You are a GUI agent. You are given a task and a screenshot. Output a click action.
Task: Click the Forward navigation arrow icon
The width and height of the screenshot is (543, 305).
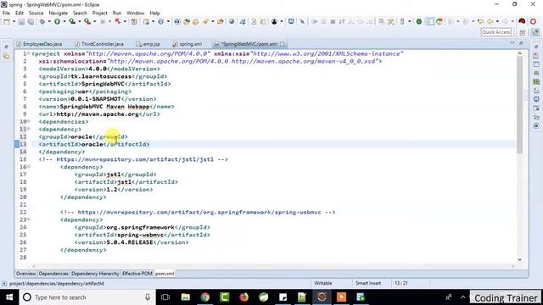click(x=506, y=21)
